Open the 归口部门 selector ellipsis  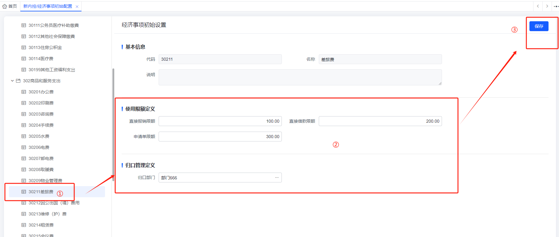[x=277, y=178]
